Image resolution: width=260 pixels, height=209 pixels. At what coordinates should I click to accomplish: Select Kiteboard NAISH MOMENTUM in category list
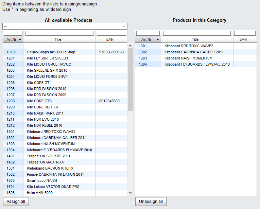click(196, 58)
